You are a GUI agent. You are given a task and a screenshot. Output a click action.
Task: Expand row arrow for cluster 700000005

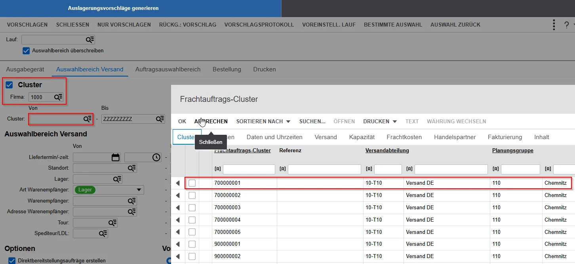(x=178, y=232)
